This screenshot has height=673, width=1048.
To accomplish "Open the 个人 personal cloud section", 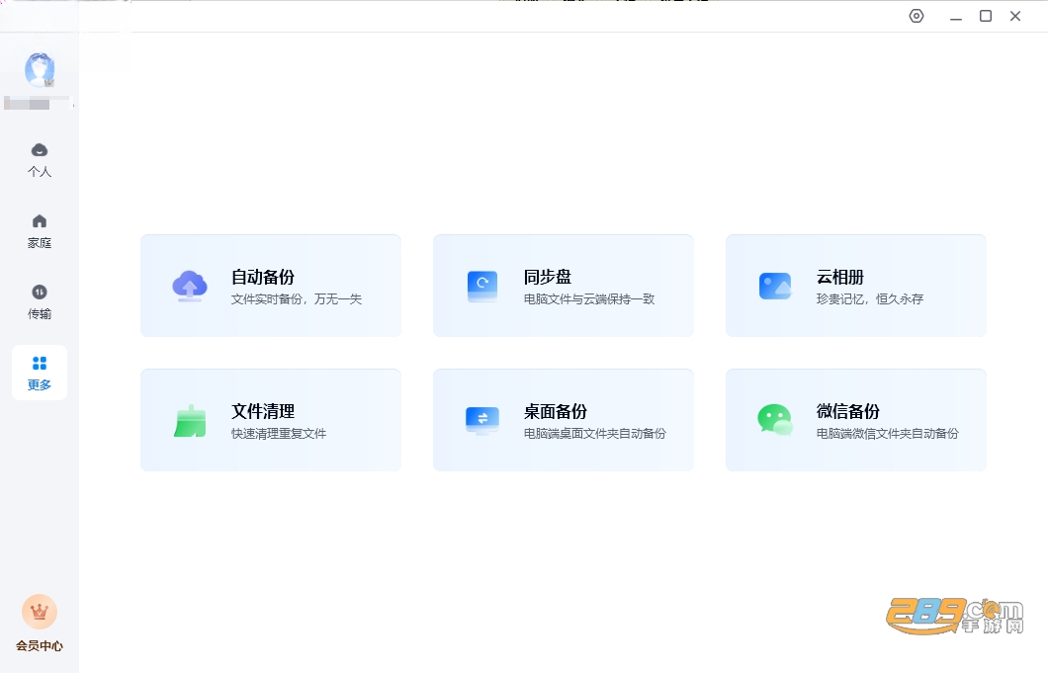I will point(40,160).
